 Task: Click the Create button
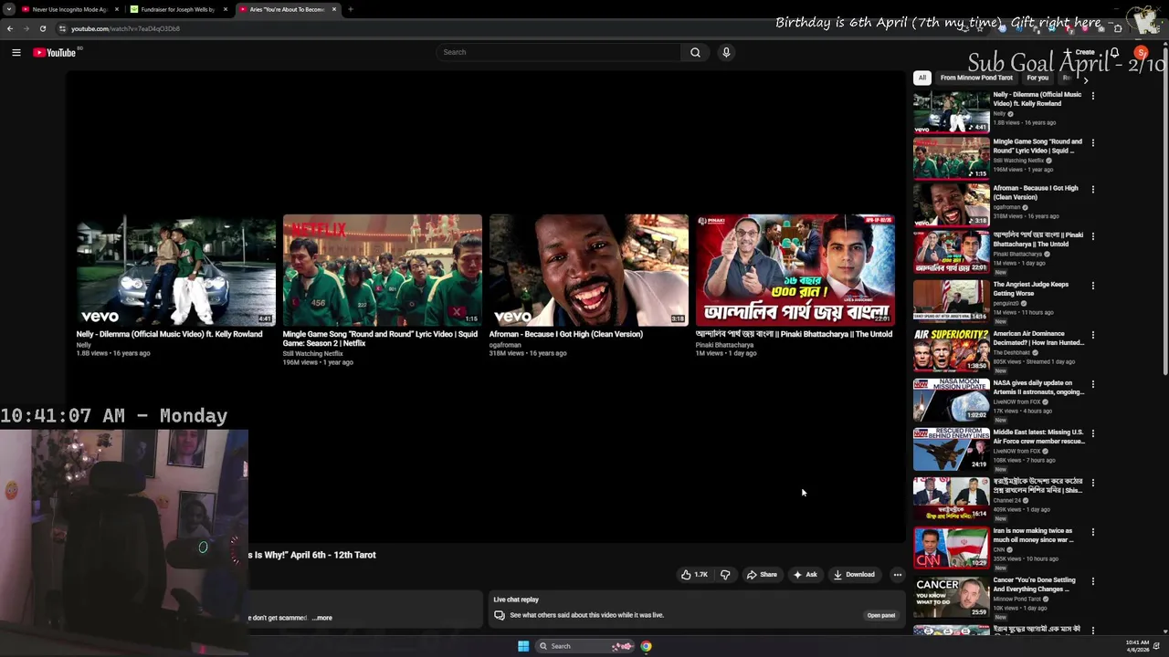1080,53
